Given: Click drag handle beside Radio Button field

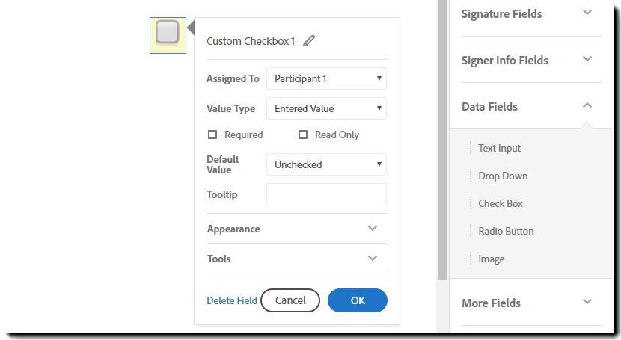Looking at the screenshot, I should (471, 231).
